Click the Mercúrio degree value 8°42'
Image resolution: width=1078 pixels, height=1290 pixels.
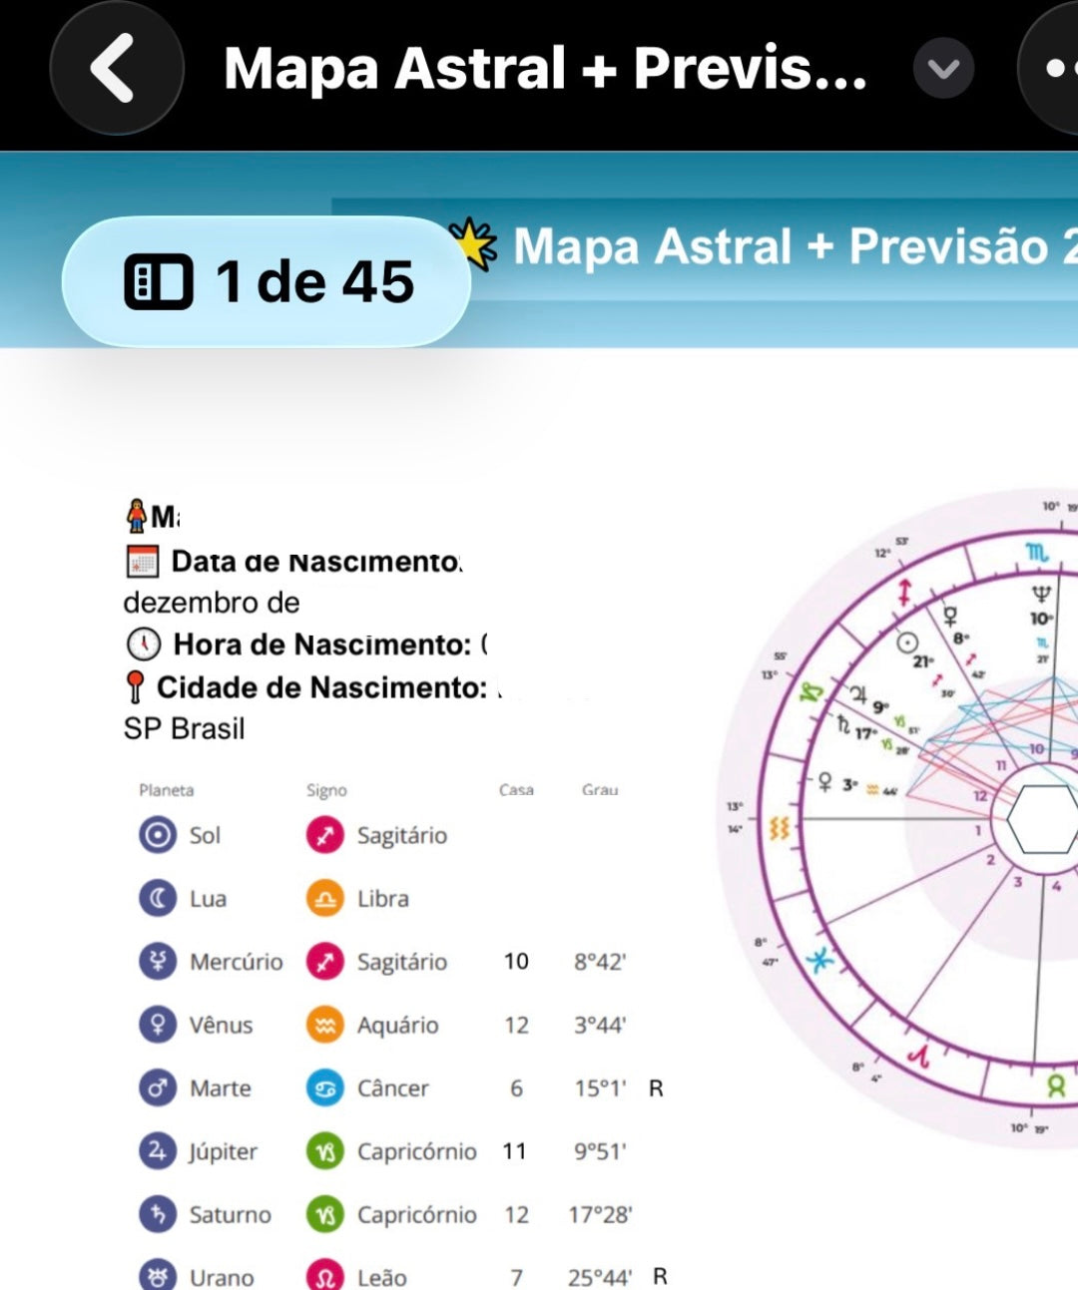click(x=600, y=962)
